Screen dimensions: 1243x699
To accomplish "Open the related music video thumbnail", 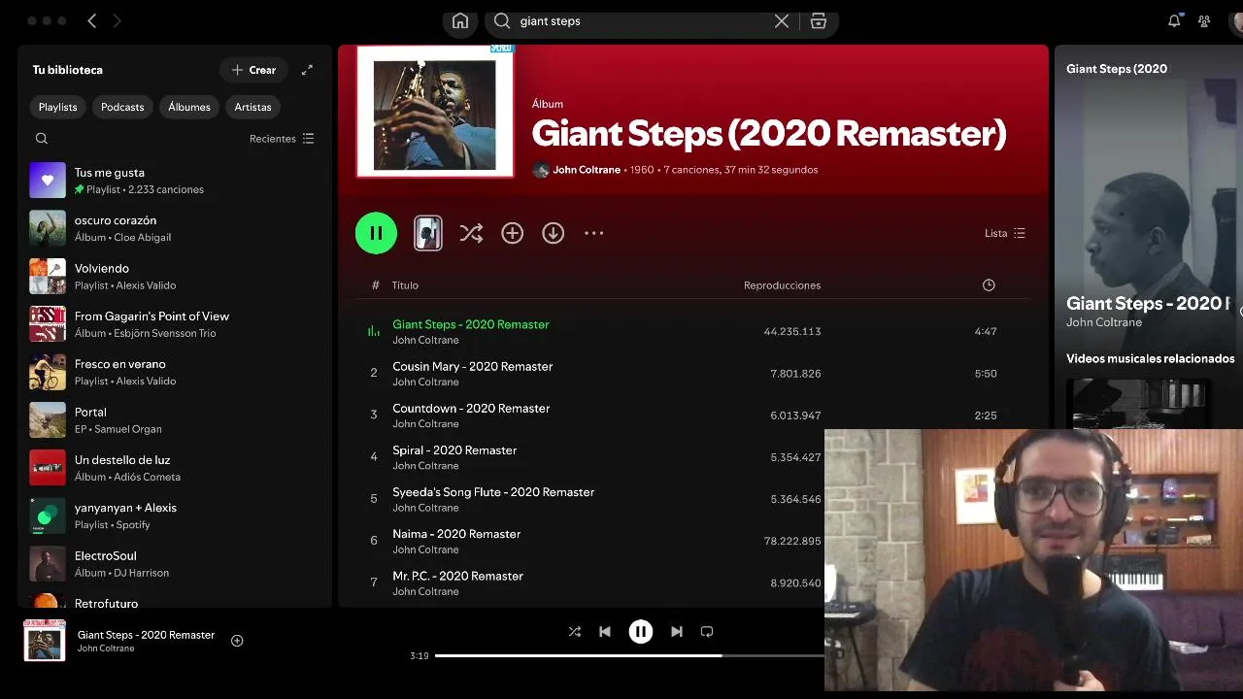I will [1138, 403].
